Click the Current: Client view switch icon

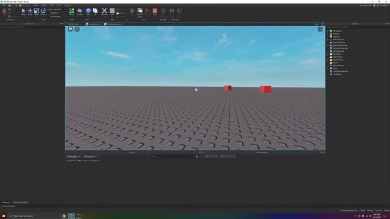tap(140, 12)
